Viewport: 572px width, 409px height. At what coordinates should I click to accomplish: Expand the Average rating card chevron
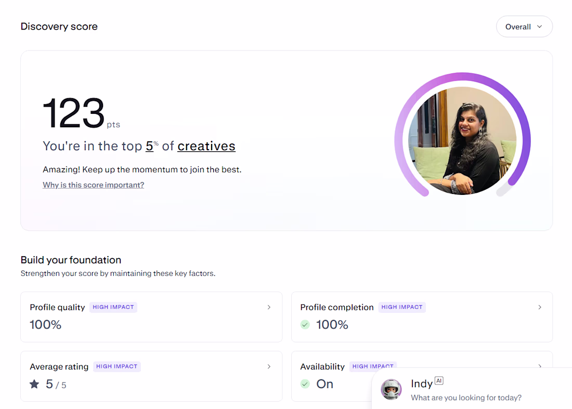tap(269, 366)
